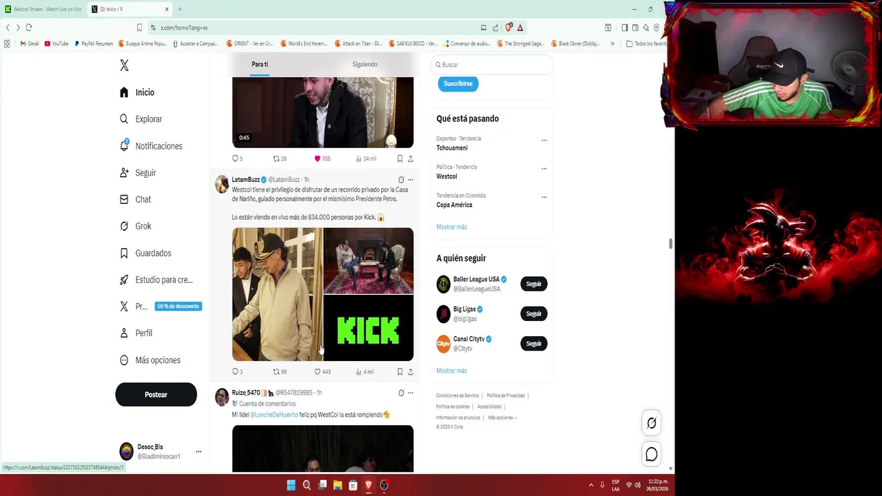Open Notificaciones in sidebar
The width and height of the screenshot is (882, 496).
coord(151,146)
